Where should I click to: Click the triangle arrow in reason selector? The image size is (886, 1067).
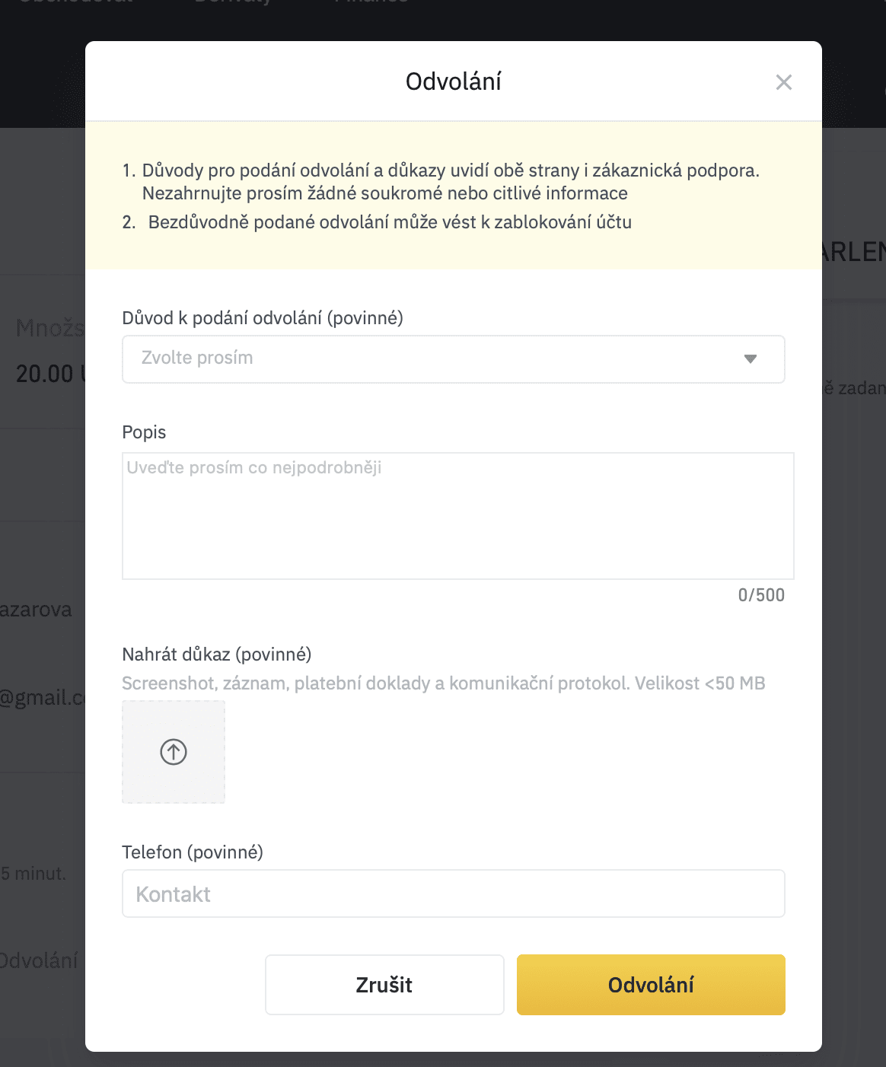tap(751, 359)
